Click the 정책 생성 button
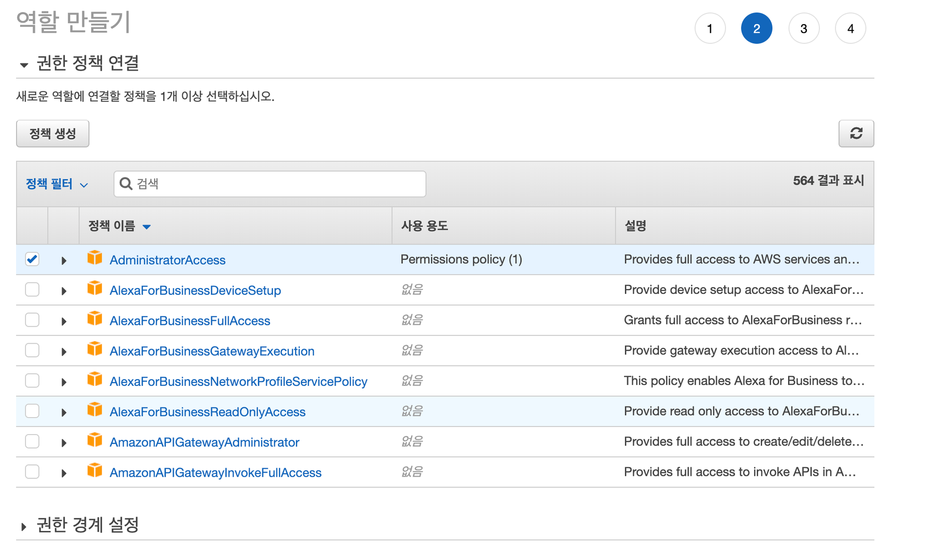 pyautogui.click(x=52, y=134)
